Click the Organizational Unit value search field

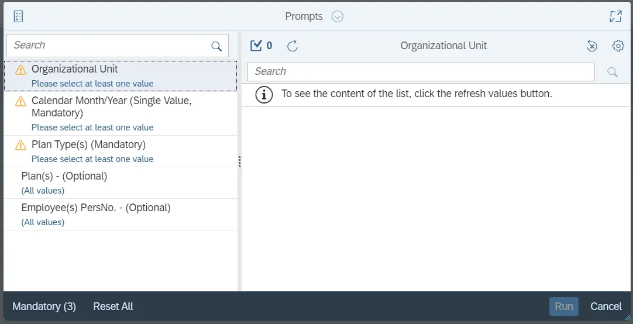(421, 71)
